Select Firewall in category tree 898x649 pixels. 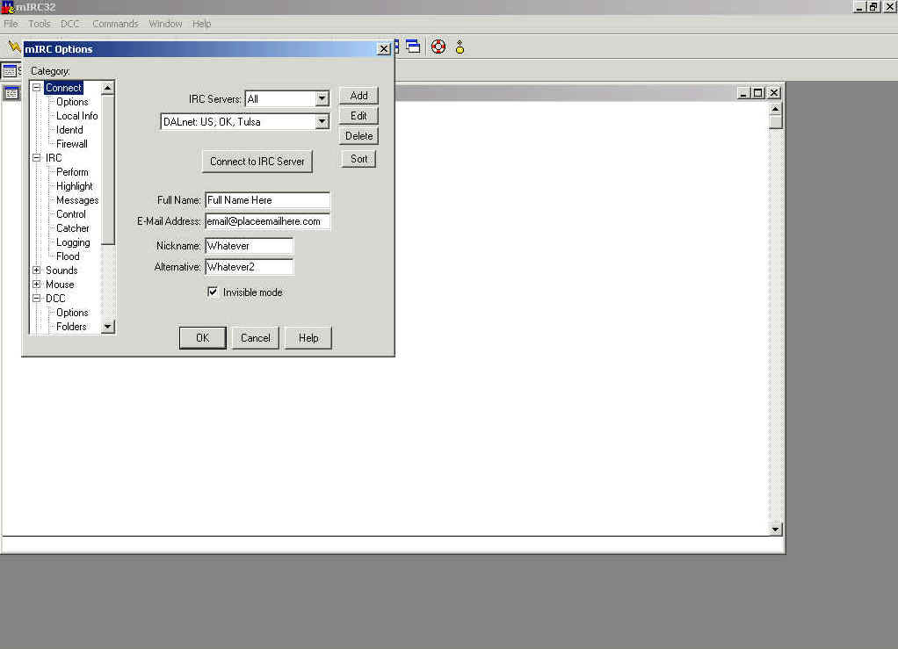point(71,144)
